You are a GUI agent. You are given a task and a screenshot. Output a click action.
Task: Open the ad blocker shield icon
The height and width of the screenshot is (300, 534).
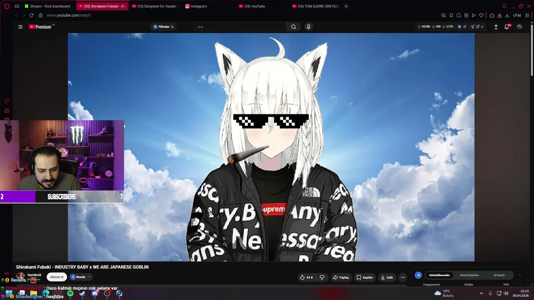pyautogui.click(x=466, y=15)
